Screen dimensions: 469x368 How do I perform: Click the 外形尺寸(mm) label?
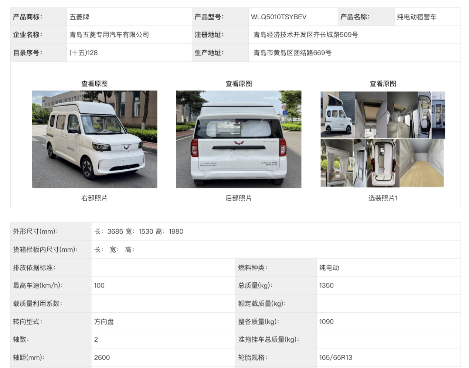tap(35, 231)
